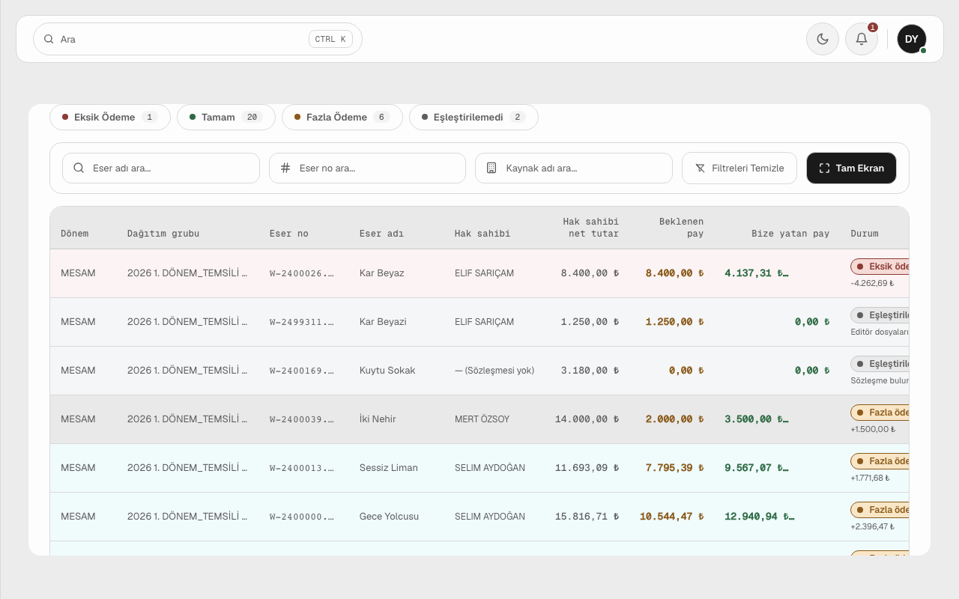The image size is (959, 599).
Task: Click the Eksik ödeme status badge on Kar Beyaz
Action: tap(880, 267)
